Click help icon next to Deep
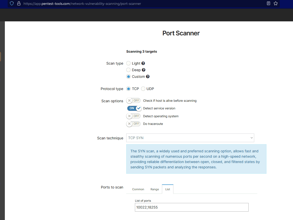293x220 pixels. (144, 70)
